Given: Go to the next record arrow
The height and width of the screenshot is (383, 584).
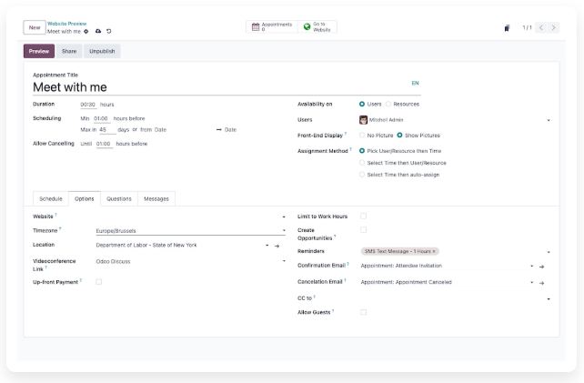Looking at the screenshot, I should point(554,27).
